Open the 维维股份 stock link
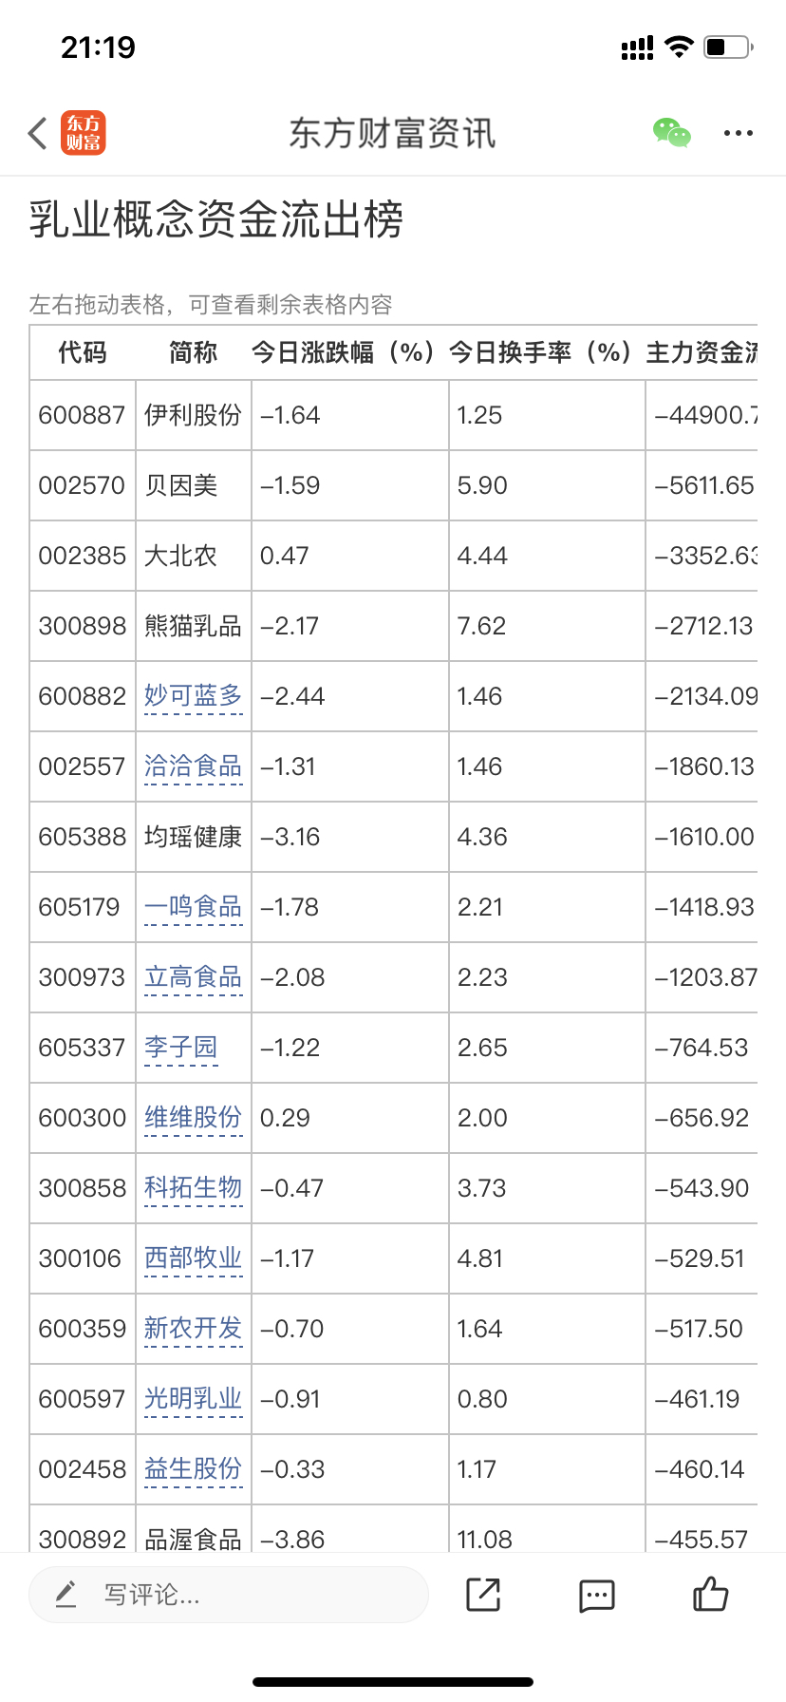Screen dimensions: 786x1702 (x=194, y=1118)
